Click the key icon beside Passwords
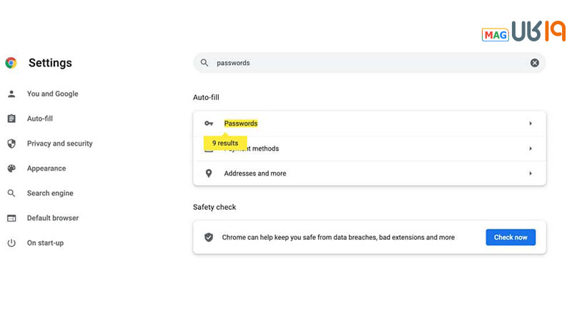572x317 pixels. coord(209,124)
